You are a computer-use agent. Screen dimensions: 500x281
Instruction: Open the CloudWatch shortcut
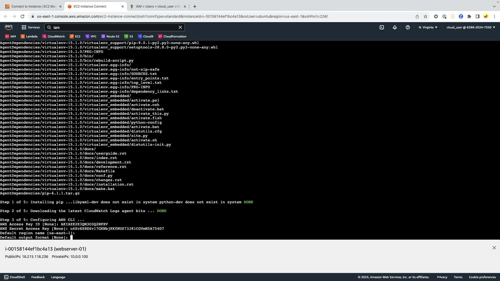pos(54,36)
